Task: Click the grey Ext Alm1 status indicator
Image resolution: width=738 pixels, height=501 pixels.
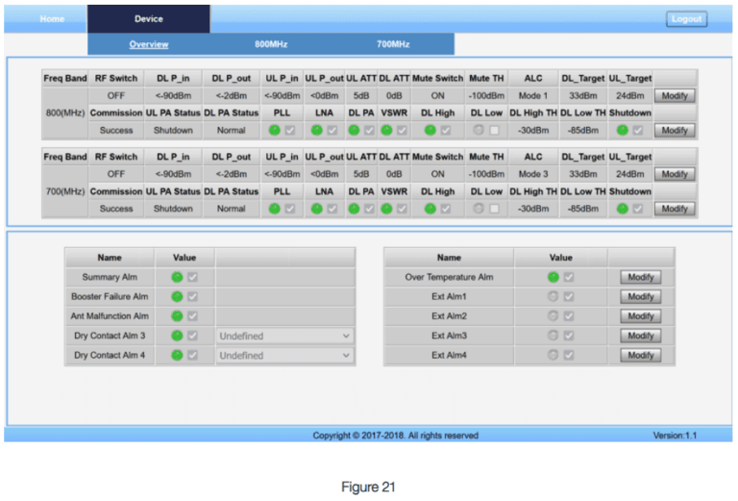Action: click(x=553, y=296)
